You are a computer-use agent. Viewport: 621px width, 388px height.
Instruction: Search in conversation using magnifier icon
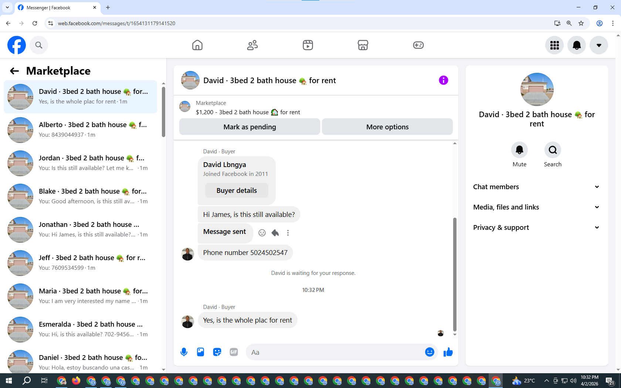[553, 150]
